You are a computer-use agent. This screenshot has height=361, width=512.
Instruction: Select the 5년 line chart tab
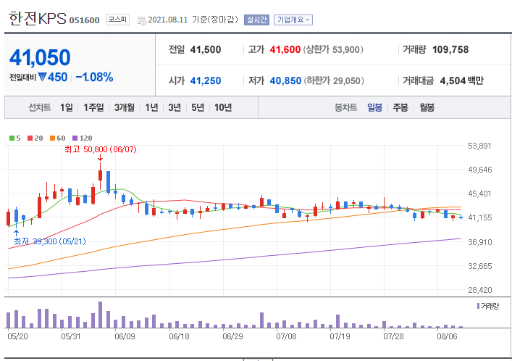point(198,107)
